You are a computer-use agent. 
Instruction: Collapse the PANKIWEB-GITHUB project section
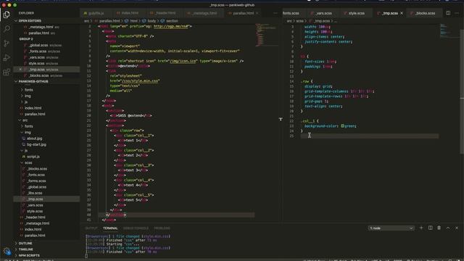[x=33, y=81]
